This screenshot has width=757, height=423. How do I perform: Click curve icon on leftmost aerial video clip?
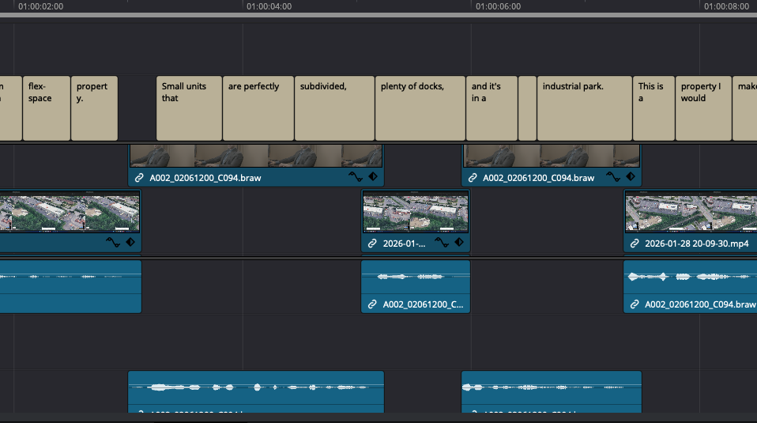(112, 242)
